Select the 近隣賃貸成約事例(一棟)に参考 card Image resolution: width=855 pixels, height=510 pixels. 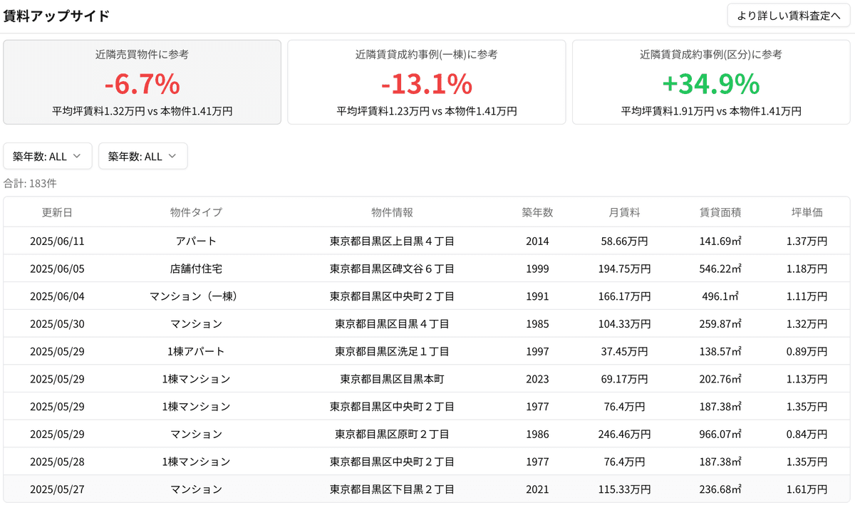pyautogui.click(x=426, y=83)
